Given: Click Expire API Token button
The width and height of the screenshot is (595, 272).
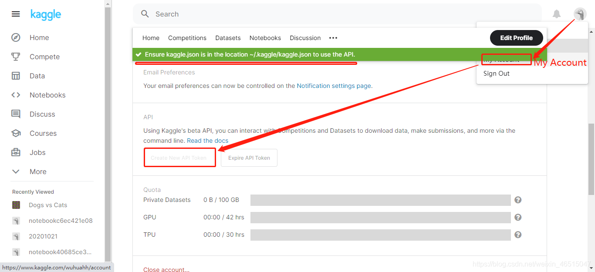Looking at the screenshot, I should coord(249,158).
